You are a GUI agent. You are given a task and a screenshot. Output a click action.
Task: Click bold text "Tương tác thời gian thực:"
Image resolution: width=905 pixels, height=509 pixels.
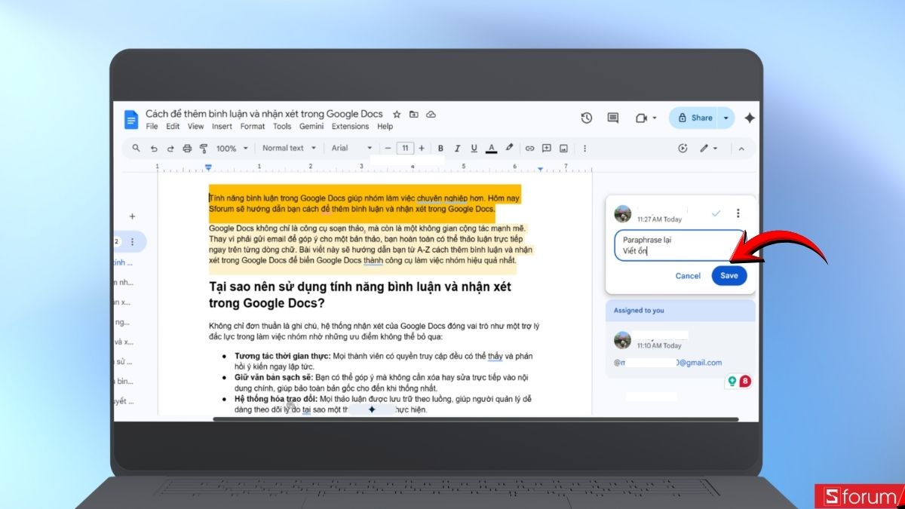pyautogui.click(x=282, y=356)
